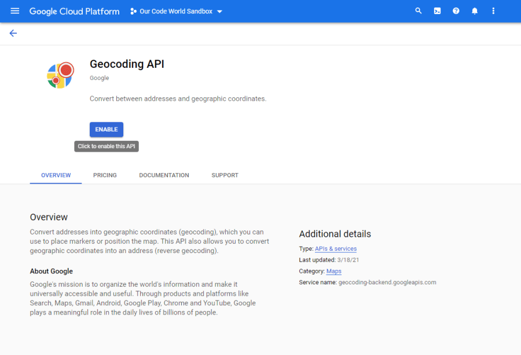Click the project hexagon icon beside Sandbox
521x355 pixels.
(x=133, y=12)
